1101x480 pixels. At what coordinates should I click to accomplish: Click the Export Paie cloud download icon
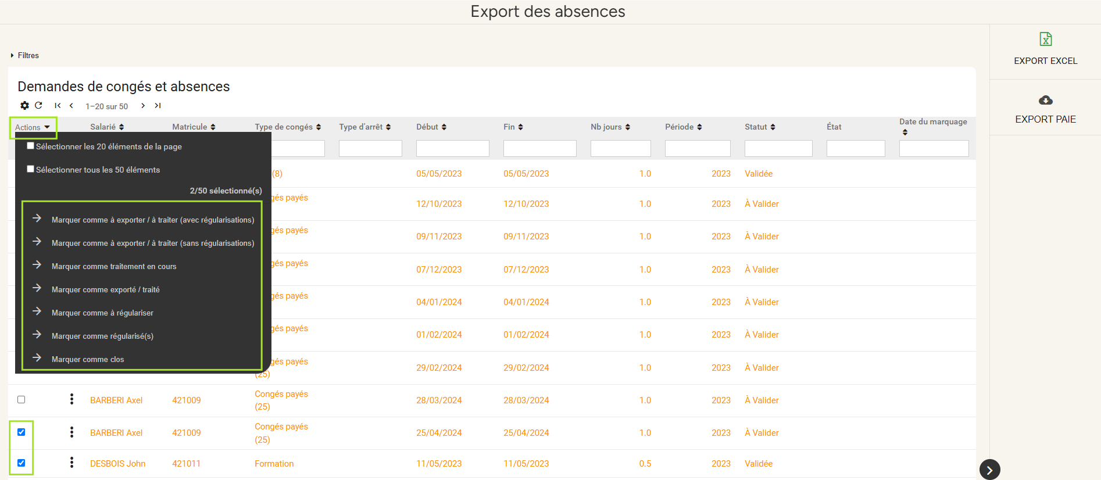(x=1045, y=101)
